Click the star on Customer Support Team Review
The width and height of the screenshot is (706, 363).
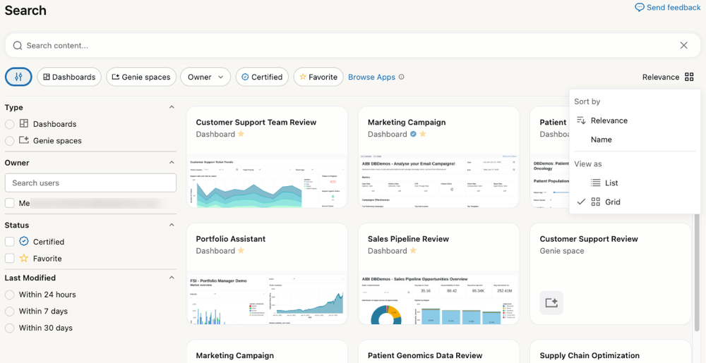click(241, 134)
